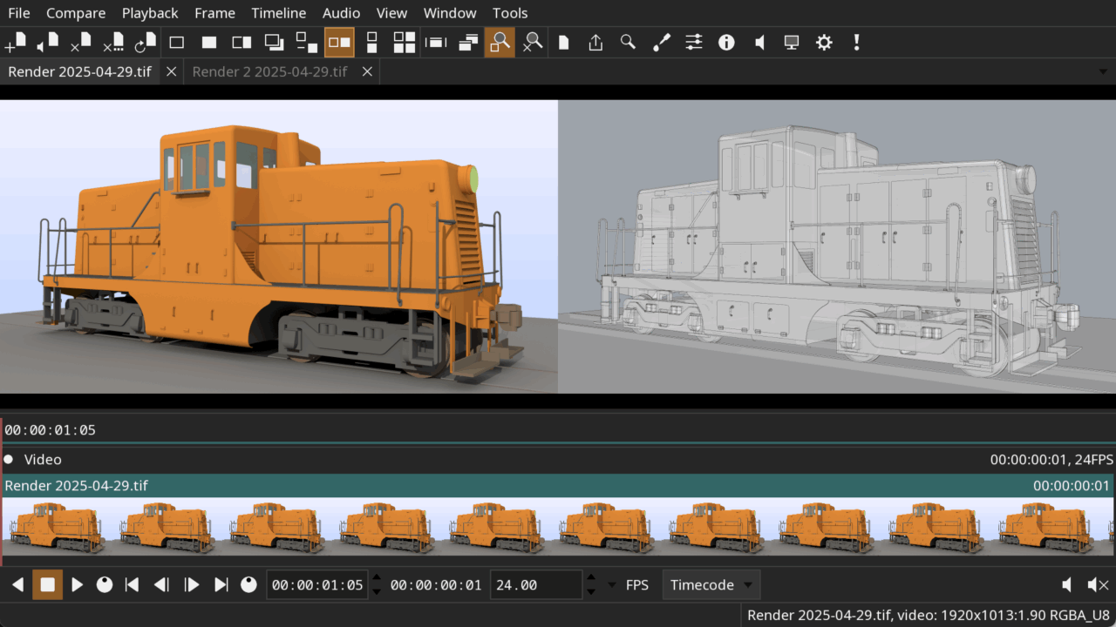Image resolution: width=1116 pixels, height=627 pixels.
Task: Stop playback with the stop button
Action: (47, 585)
